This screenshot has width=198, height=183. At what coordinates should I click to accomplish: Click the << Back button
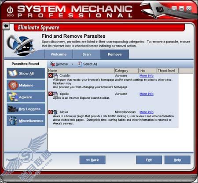pos(92,160)
